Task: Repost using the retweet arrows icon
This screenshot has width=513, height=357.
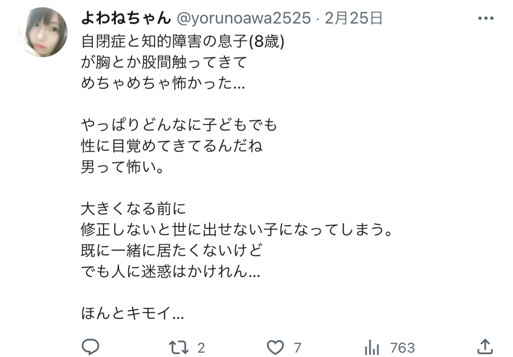Action: coord(178,347)
